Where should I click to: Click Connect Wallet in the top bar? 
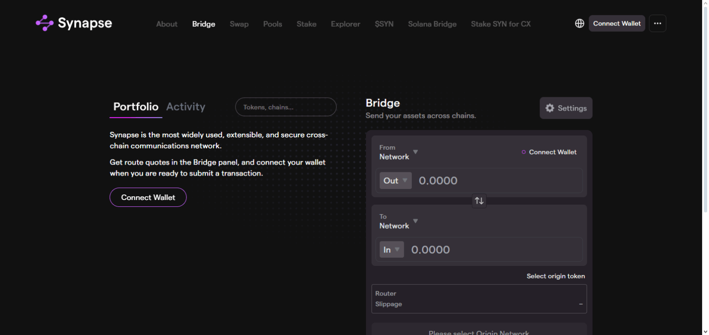point(617,23)
